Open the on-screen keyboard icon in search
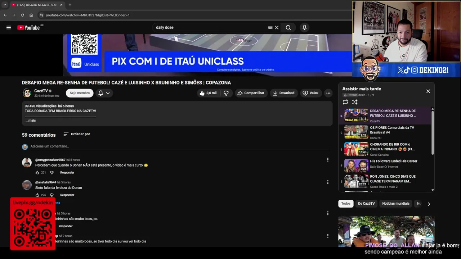461x259 pixels. [270, 27]
